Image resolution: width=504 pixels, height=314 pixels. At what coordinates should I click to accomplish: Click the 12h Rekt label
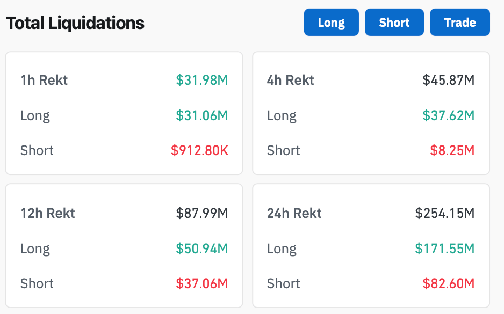click(x=48, y=213)
